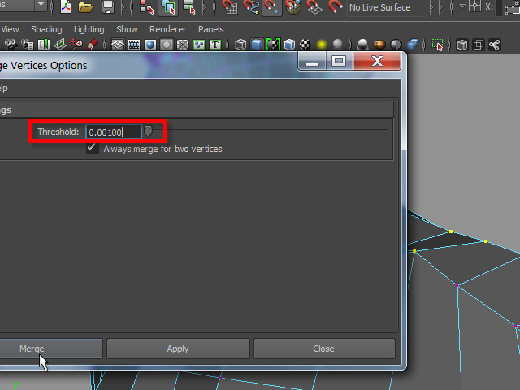
Task: Toggle Snap to points magnet
Action: pos(272,7)
